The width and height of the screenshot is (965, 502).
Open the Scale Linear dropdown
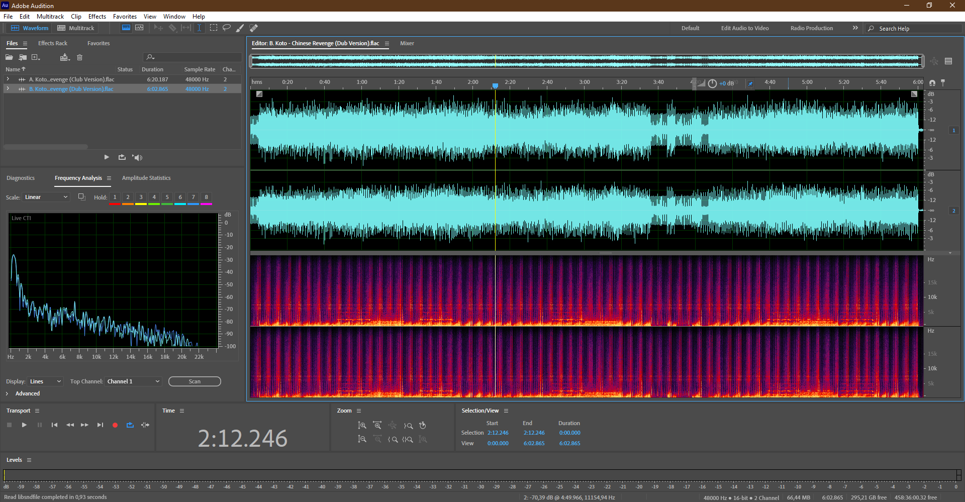46,197
